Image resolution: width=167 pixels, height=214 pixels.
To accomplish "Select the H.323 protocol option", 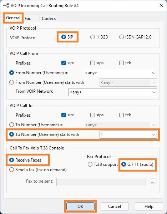I will coord(99,37).
